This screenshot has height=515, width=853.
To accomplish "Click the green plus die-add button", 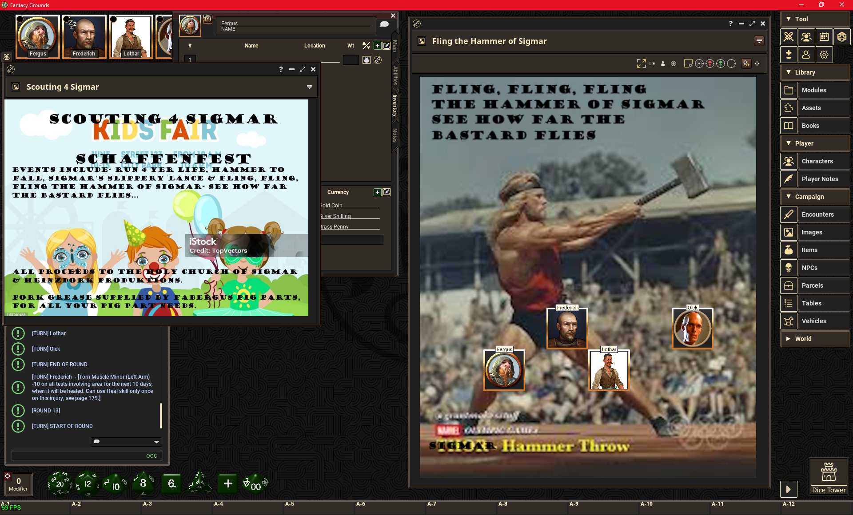I will [228, 483].
